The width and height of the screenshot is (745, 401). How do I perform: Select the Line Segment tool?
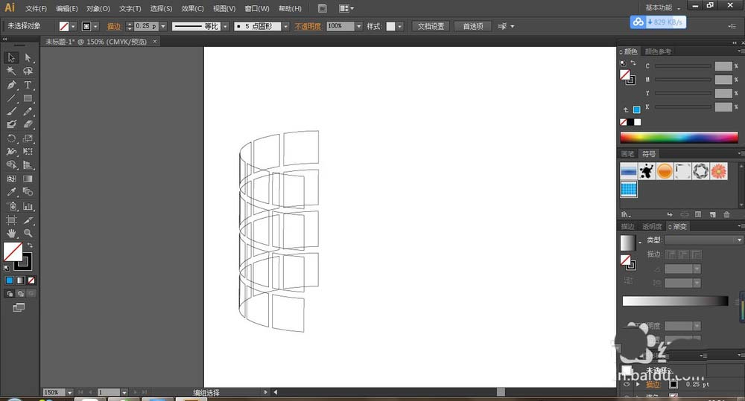(11, 98)
